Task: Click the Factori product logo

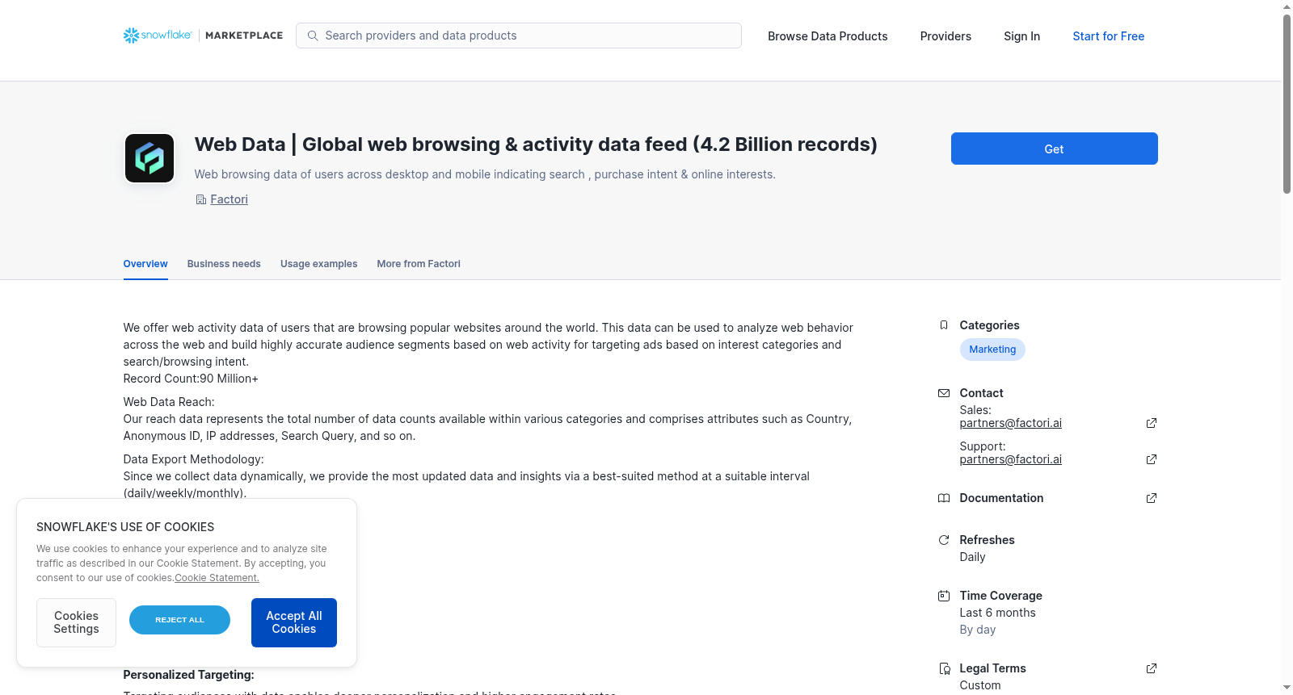Action: (x=150, y=158)
